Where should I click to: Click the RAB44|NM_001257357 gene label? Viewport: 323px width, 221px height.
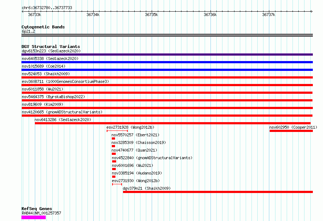[x=41, y=213]
